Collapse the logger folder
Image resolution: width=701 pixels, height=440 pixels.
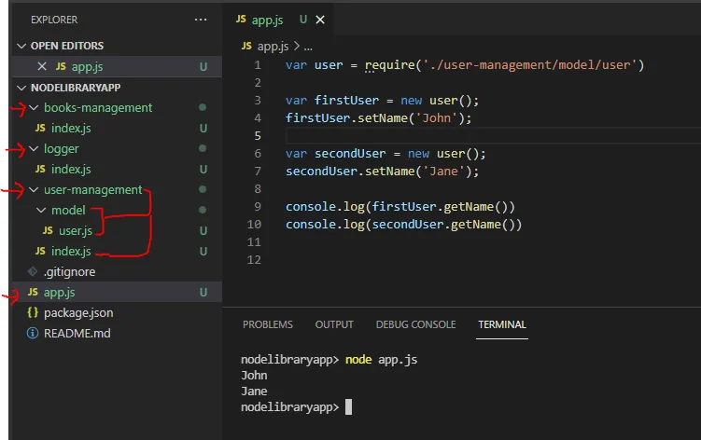(x=35, y=149)
